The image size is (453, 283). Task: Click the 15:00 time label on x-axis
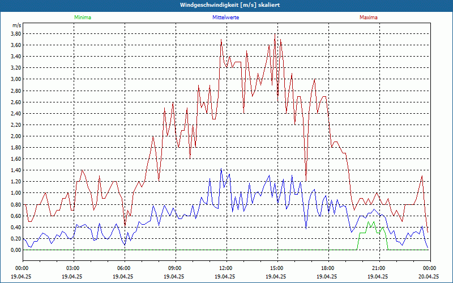tap(277, 268)
